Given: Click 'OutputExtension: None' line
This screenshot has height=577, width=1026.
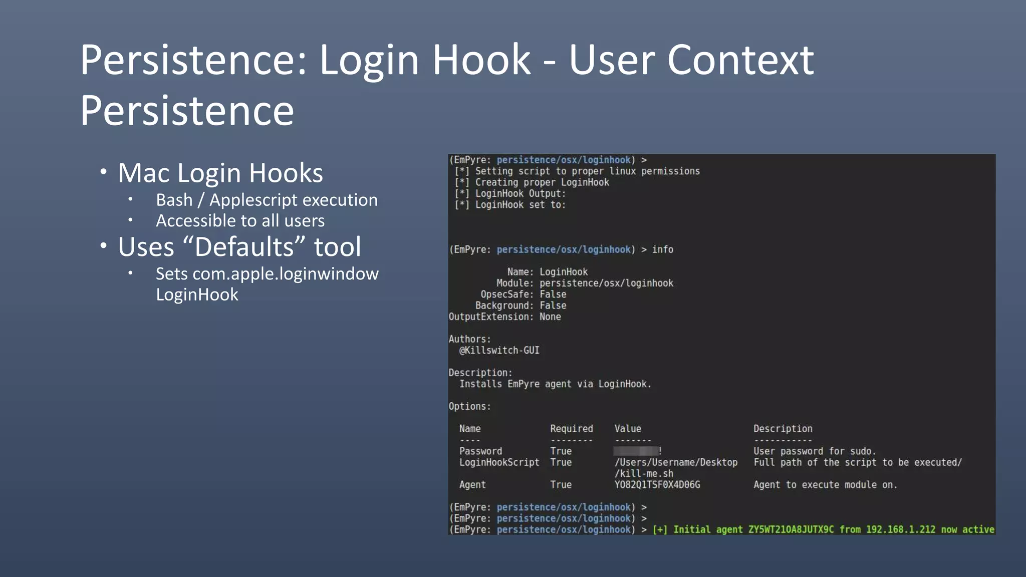Looking at the screenshot, I should [504, 317].
